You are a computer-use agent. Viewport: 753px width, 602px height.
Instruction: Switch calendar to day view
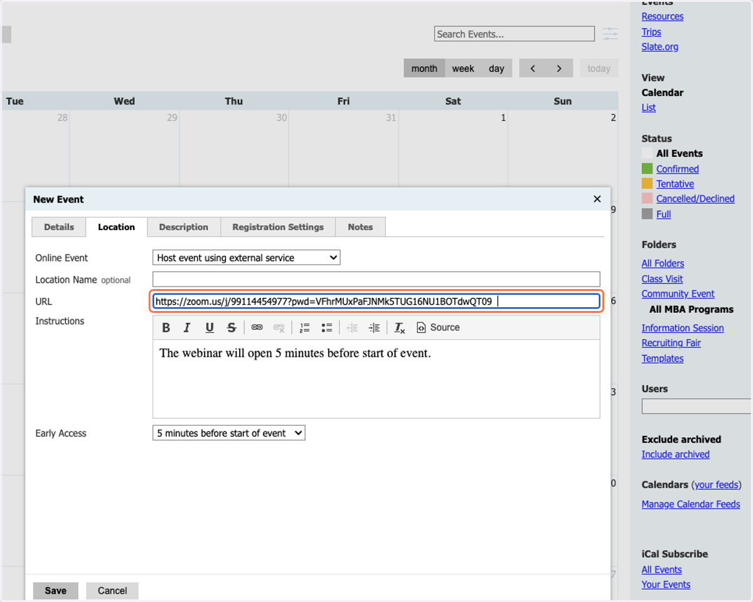tap(496, 68)
